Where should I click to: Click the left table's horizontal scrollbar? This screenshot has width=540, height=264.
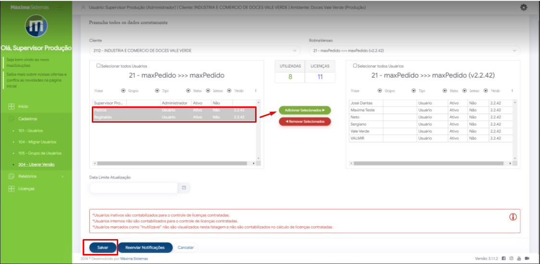pos(175,163)
